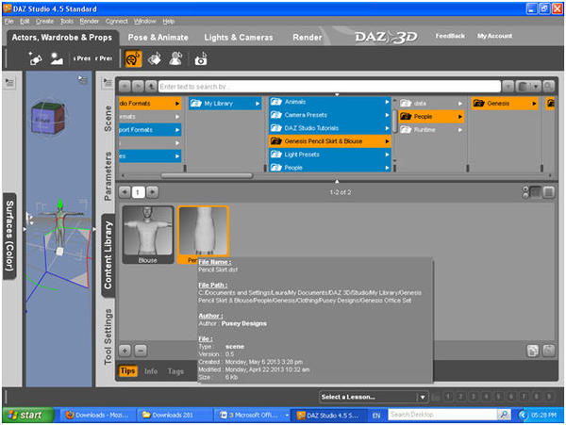
Task: Click the next page arrow in results bar
Action: pos(152,192)
